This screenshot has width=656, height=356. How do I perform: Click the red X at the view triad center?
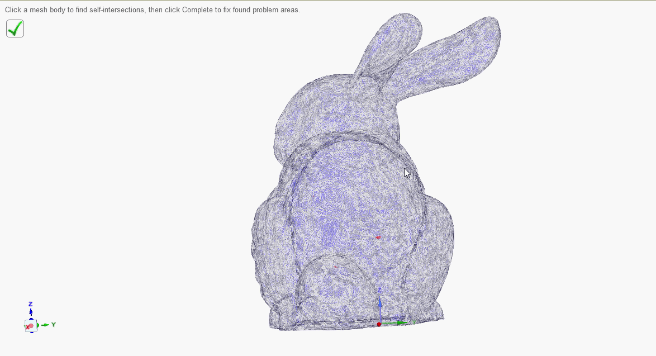pyautogui.click(x=29, y=326)
